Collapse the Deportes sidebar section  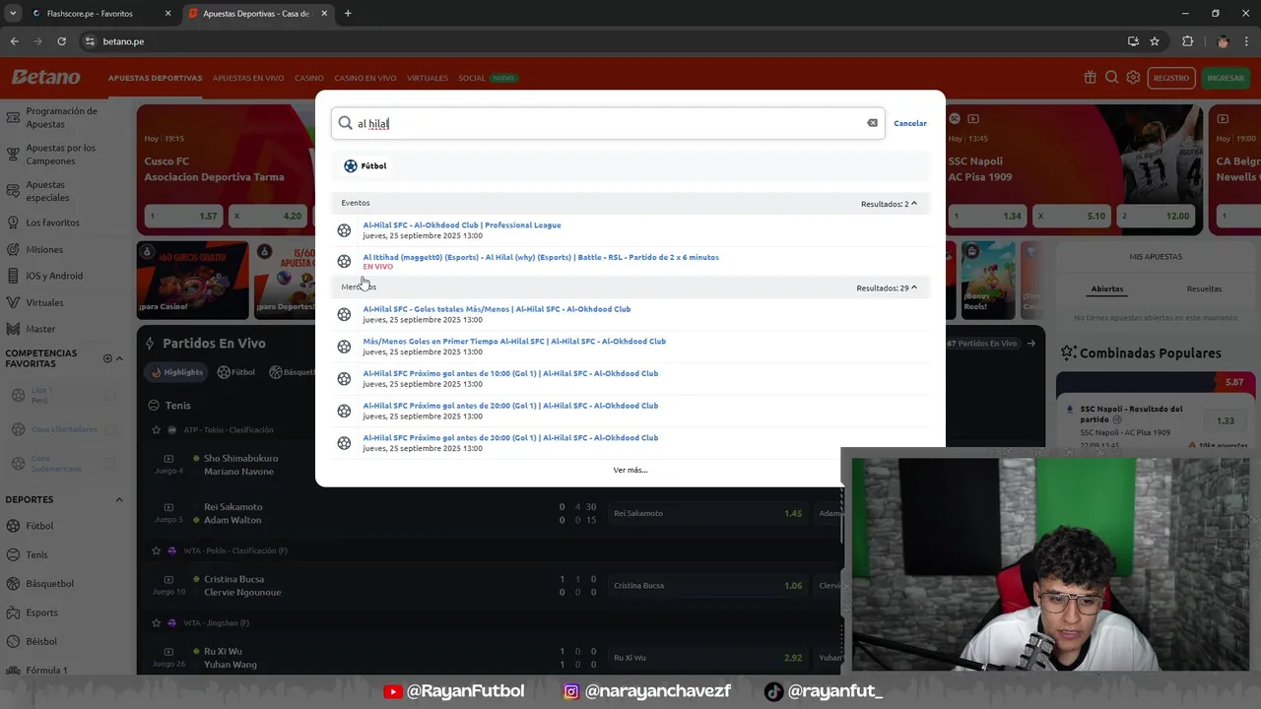tap(120, 499)
